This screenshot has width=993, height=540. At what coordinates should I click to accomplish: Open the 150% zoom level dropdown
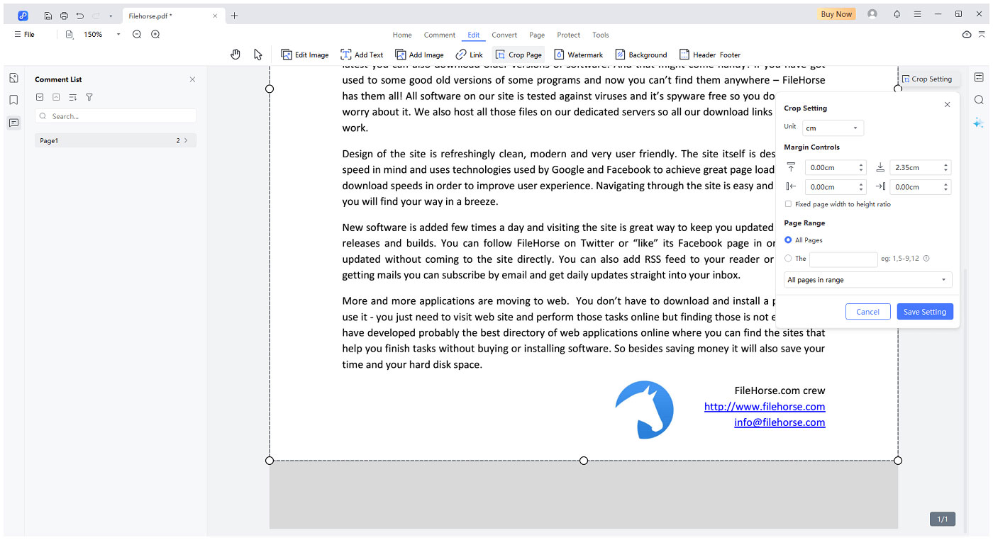[x=118, y=34]
